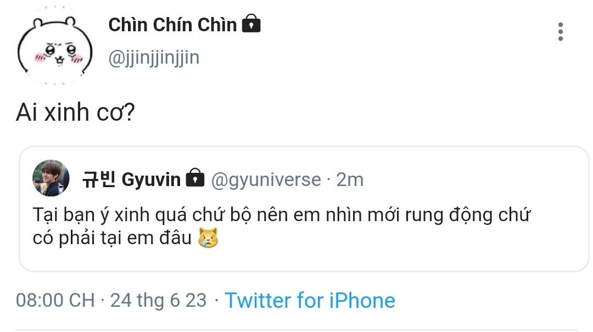Open the @gyuniverse handle
The width and height of the screenshot is (593, 332).
pyautogui.click(x=266, y=179)
